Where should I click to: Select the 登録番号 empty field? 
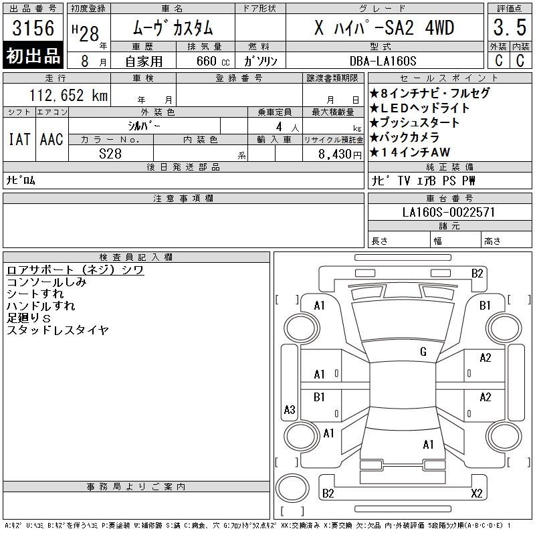click(x=239, y=95)
